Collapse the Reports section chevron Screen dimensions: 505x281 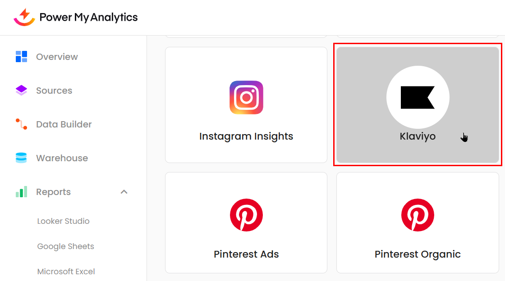(124, 192)
